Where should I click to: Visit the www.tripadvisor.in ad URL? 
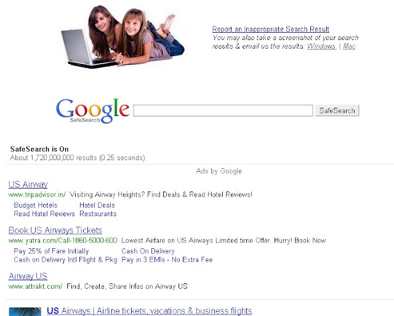(37, 195)
